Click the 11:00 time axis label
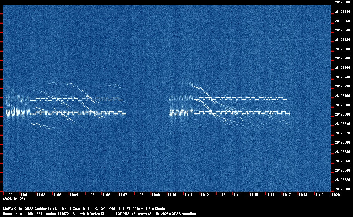The height and width of the screenshot is (217, 353). click(x=8, y=195)
